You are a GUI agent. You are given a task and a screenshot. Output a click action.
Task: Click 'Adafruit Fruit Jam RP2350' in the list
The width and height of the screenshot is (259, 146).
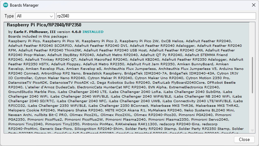(x=151, y=64)
